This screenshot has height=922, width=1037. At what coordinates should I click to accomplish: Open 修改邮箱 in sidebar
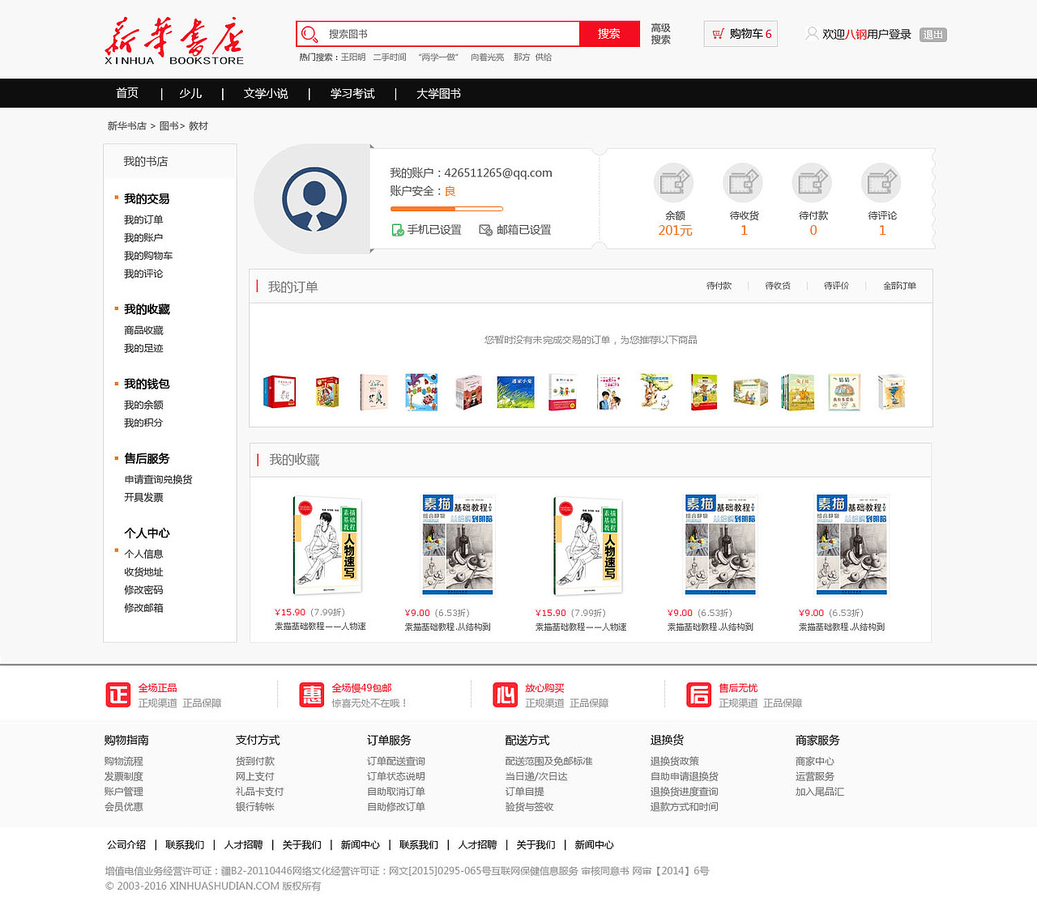[143, 608]
